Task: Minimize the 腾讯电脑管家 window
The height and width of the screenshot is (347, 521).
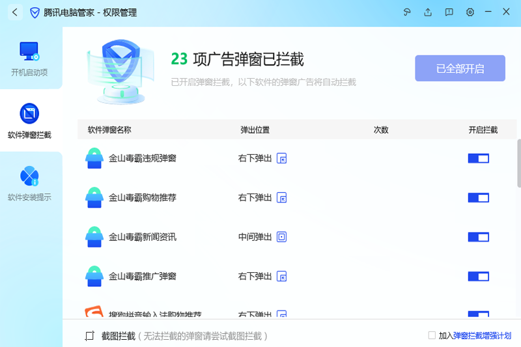Action: [488, 12]
